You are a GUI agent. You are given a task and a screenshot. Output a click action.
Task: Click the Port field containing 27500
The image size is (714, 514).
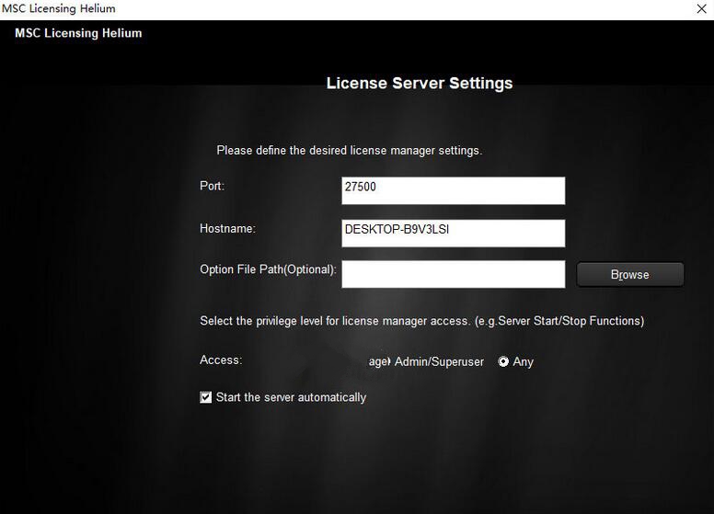point(453,190)
